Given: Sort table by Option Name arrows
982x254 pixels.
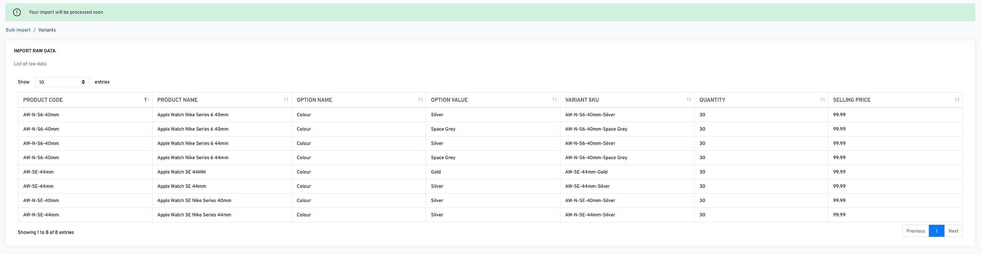Looking at the screenshot, I should tap(420, 100).
